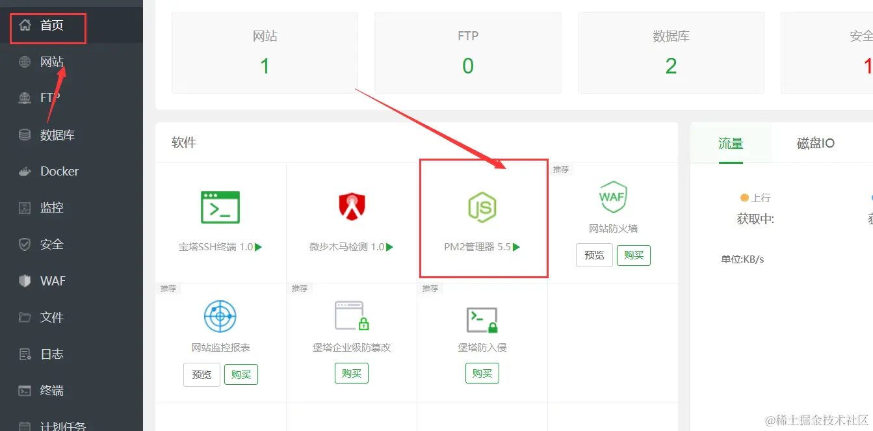Click the 堡塔企业级防篡改 window-lock icon
The width and height of the screenshot is (873, 431).
pyautogui.click(x=352, y=317)
